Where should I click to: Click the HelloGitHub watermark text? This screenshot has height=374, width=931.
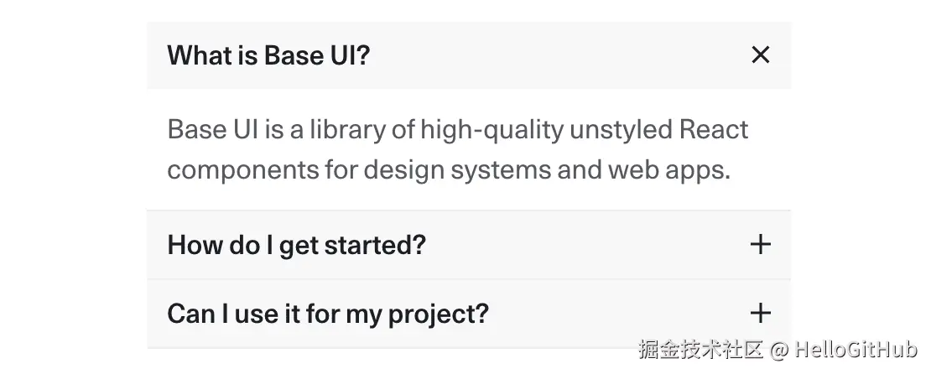pyautogui.click(x=856, y=349)
